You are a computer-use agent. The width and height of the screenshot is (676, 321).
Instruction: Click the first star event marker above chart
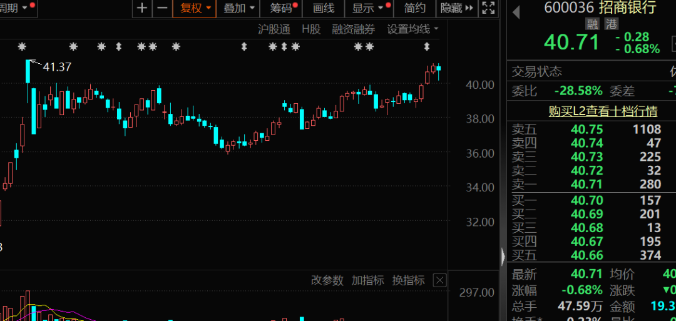[x=23, y=47]
